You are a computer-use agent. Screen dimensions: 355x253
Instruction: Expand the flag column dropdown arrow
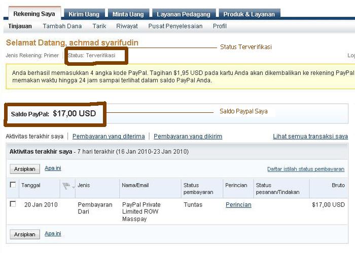(x=74, y=187)
